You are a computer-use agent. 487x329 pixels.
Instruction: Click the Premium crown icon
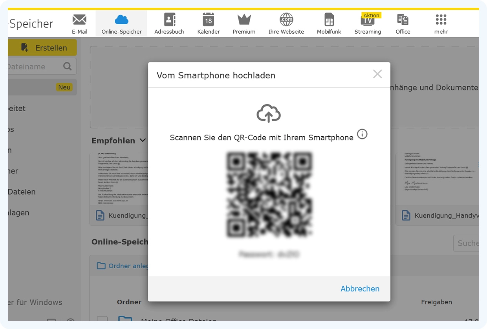(243, 19)
